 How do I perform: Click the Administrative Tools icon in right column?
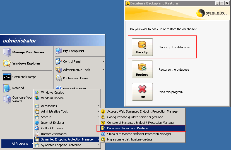pos(59,70)
